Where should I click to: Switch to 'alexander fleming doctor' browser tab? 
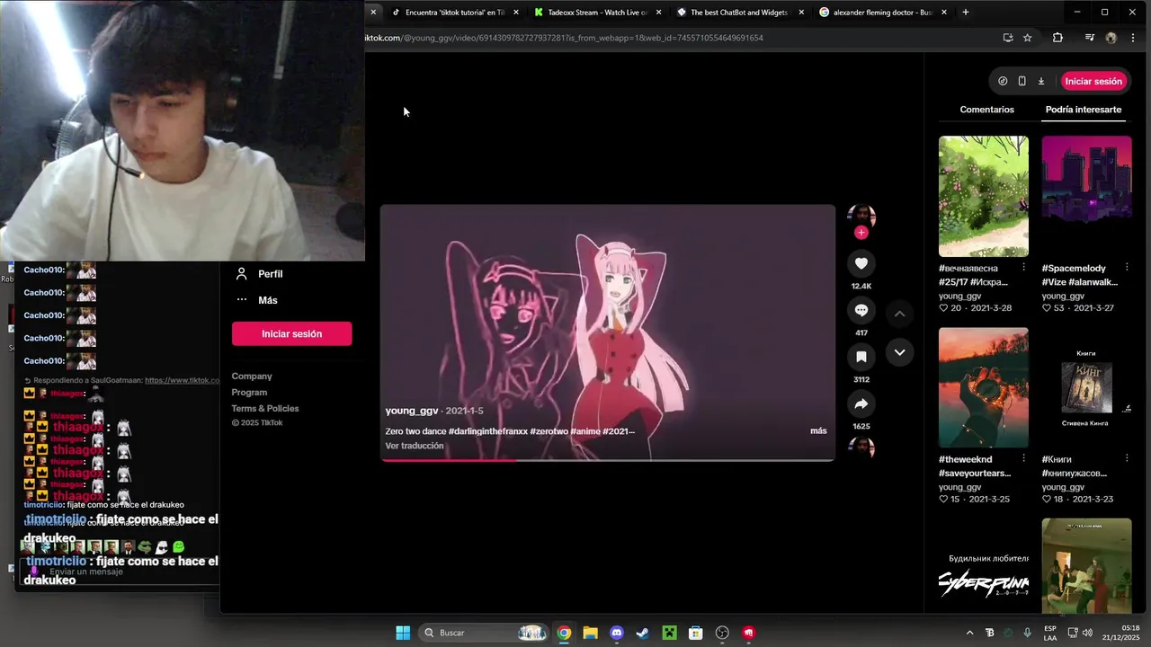[881, 13]
